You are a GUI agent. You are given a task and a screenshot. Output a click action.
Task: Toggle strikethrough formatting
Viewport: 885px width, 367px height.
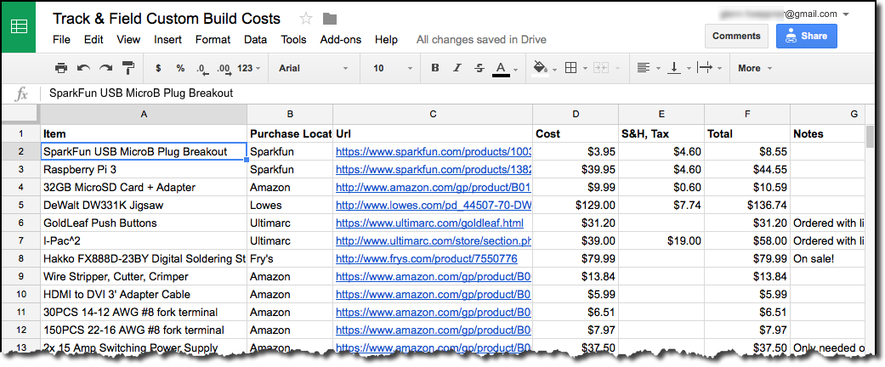pos(479,68)
